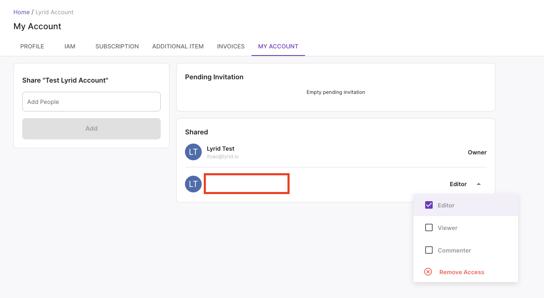Click the red Remove Access circle-x icon
Image resolution: width=544 pixels, height=298 pixels.
pos(428,272)
